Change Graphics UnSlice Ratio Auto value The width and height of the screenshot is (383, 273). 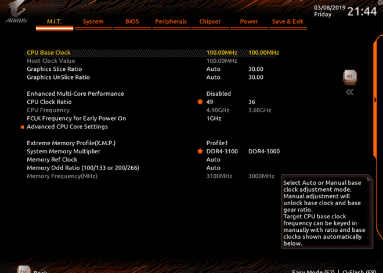point(213,77)
